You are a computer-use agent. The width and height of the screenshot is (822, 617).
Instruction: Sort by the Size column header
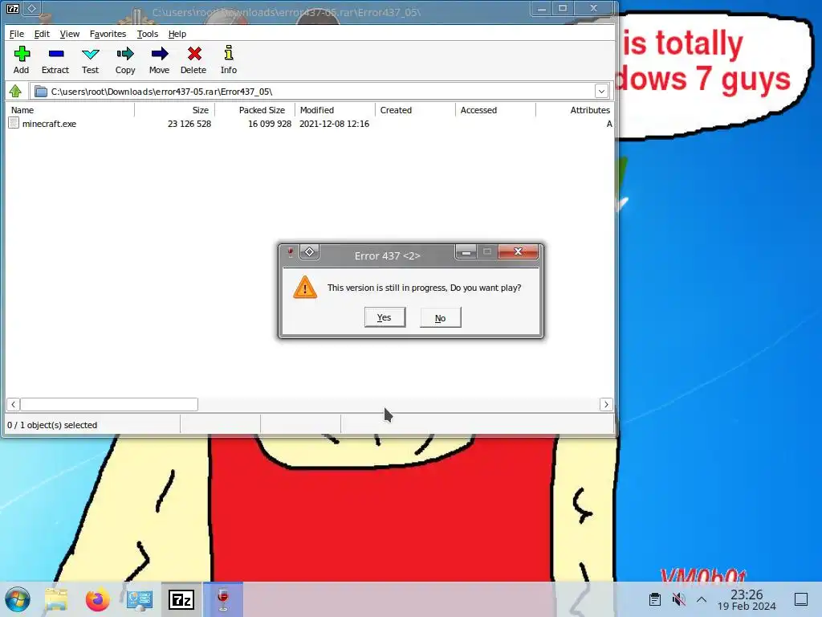pyautogui.click(x=174, y=110)
